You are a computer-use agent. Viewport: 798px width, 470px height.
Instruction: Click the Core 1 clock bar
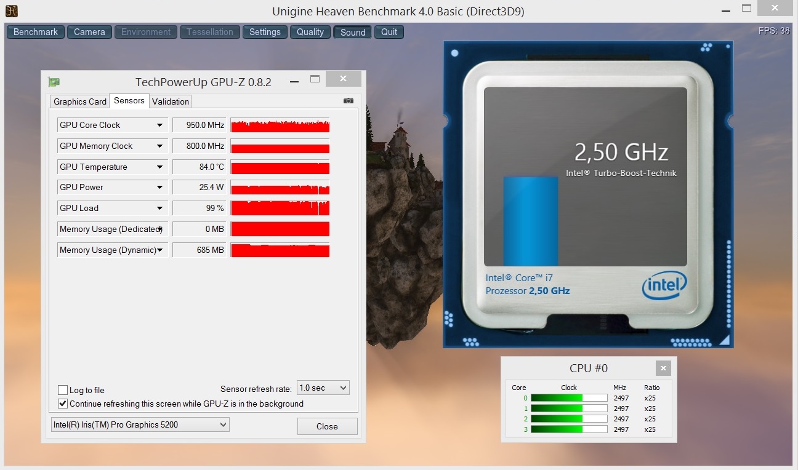coord(569,408)
